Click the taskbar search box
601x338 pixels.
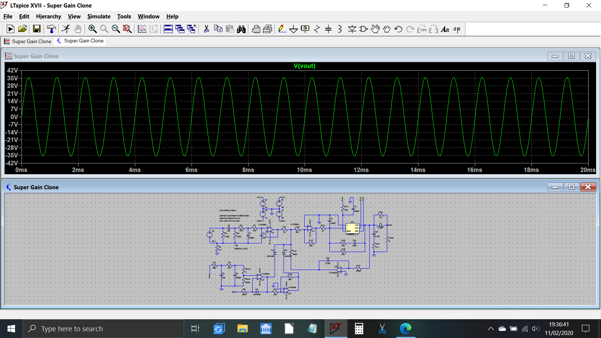point(103,329)
